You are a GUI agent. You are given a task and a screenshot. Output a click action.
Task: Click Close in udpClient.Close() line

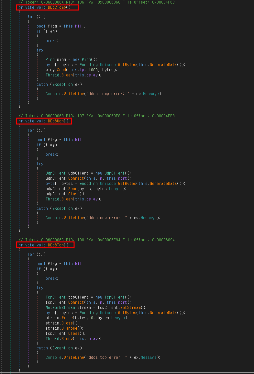tap(74, 194)
